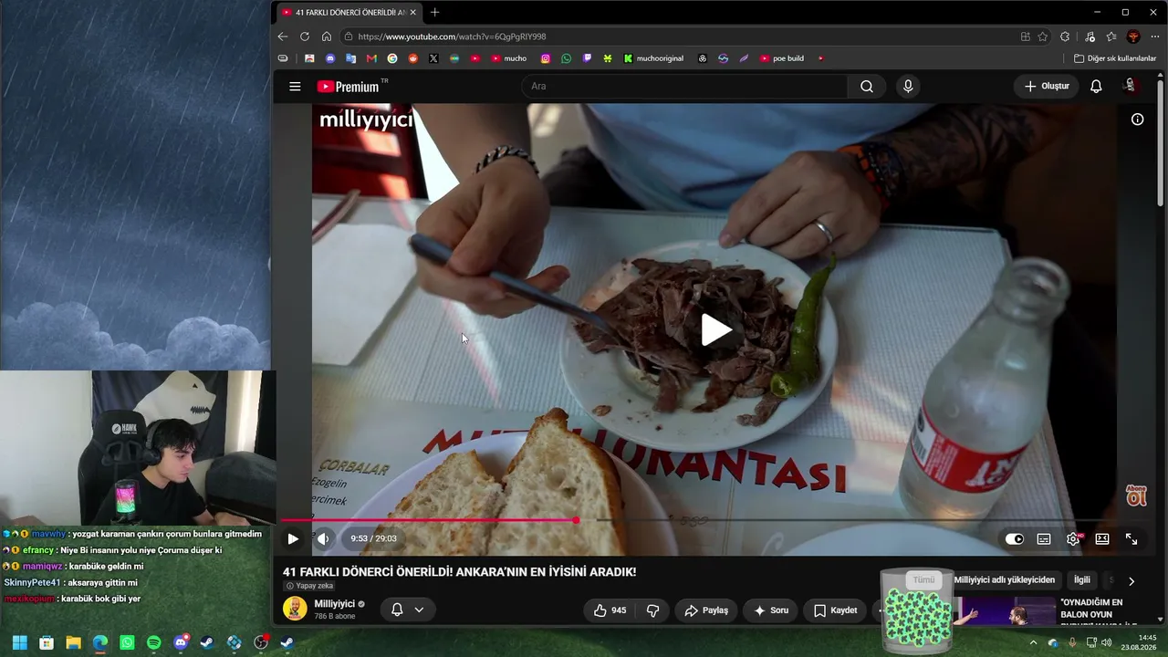The image size is (1168, 657).
Task: Dislike the video
Action: [653, 610]
